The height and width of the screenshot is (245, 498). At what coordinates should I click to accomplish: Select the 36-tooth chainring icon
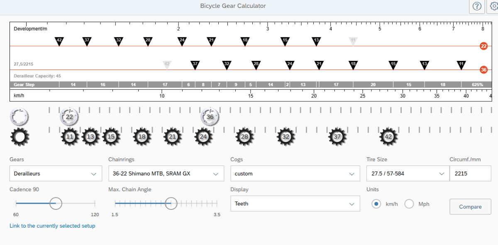coord(210,117)
